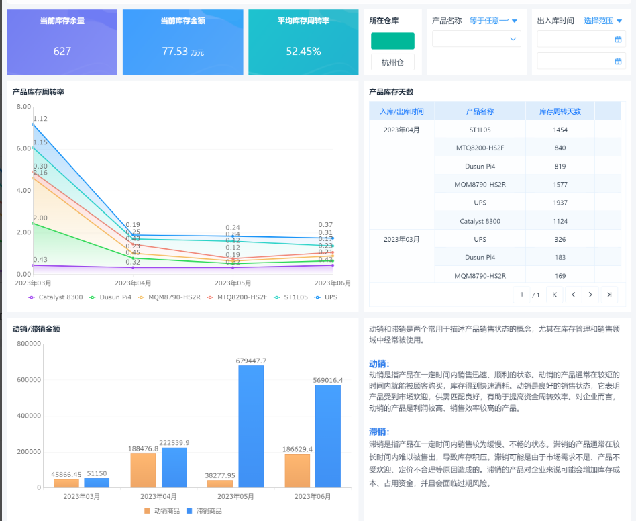Click the 平均库存周转率 52.45% card
Viewport: 636px width, 521px height.
click(303, 42)
